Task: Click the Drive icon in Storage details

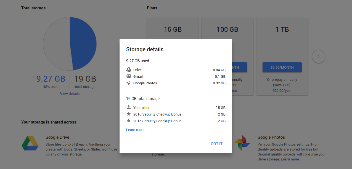Action: 129,70
